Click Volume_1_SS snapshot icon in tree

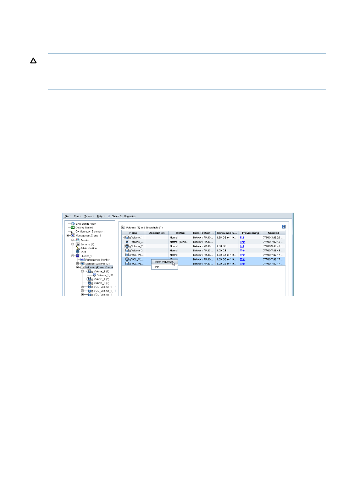pyautogui.click(x=94, y=276)
